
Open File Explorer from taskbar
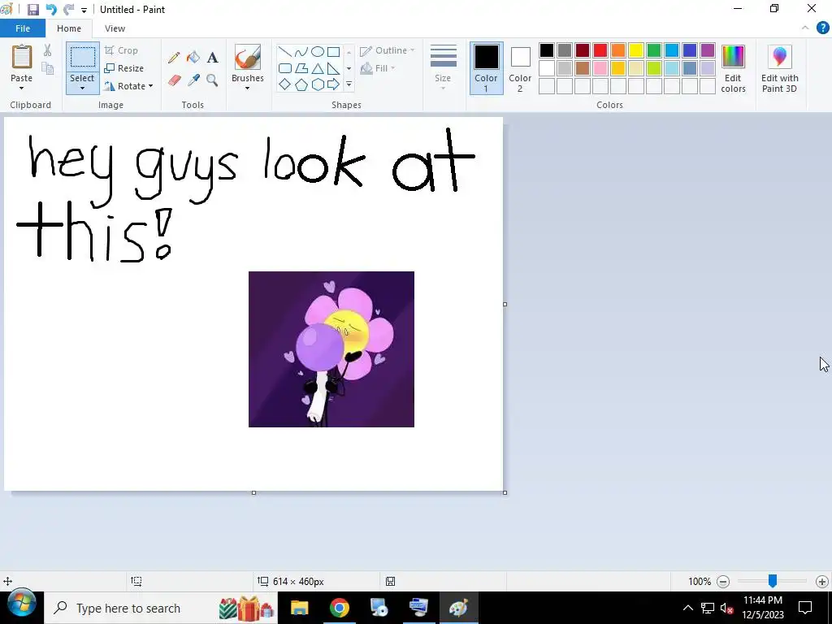(x=299, y=608)
